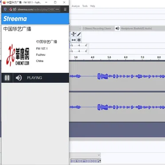
Task: Click the 6.0 mark on the timeline ruler
Action: coord(126,57)
